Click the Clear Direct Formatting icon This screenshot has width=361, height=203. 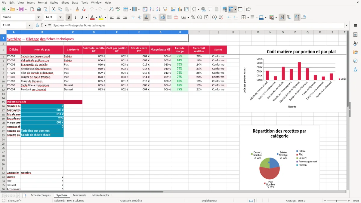point(83,9)
